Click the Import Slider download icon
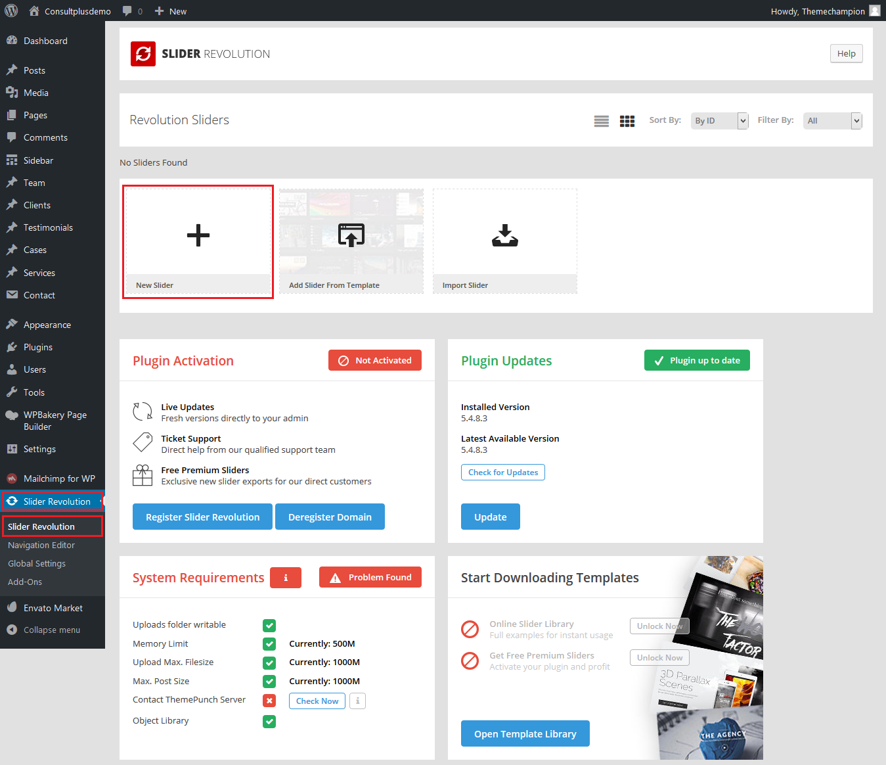Viewport: 886px width, 765px height. coord(504,235)
